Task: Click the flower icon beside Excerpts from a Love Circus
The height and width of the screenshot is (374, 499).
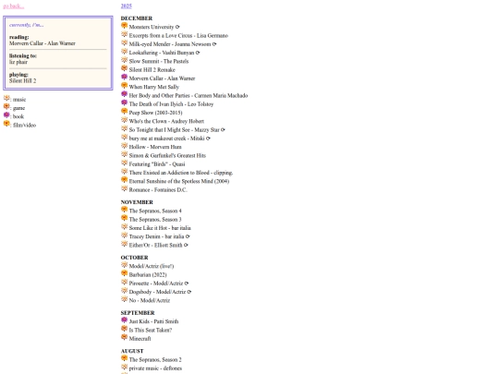Action: click(125, 34)
